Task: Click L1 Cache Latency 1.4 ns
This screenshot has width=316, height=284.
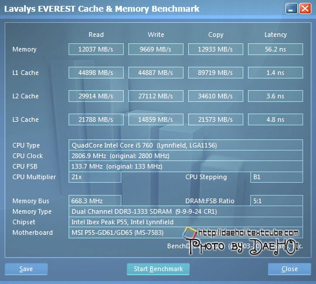Action: (x=276, y=73)
